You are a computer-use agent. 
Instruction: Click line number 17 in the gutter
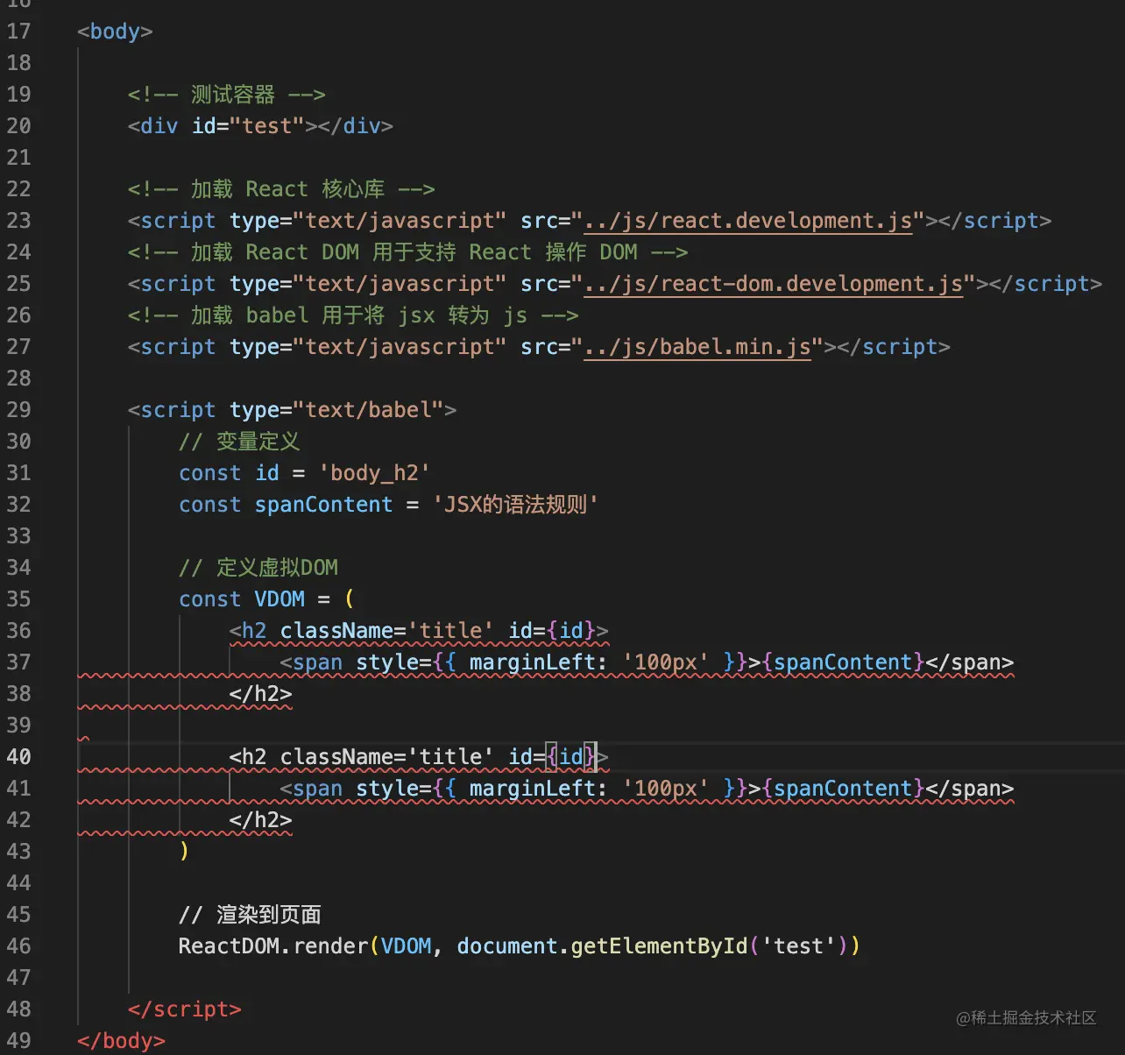click(18, 32)
